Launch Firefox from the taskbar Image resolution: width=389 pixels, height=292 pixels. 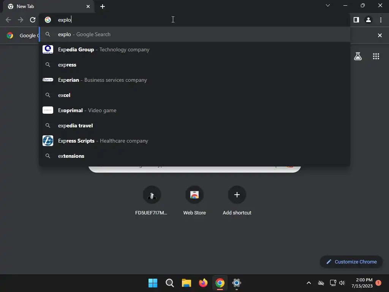203,283
